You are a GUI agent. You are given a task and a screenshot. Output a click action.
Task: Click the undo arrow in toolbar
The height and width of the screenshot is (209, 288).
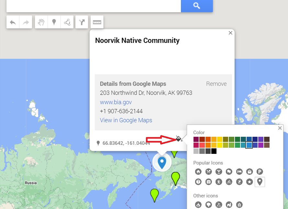point(13,22)
